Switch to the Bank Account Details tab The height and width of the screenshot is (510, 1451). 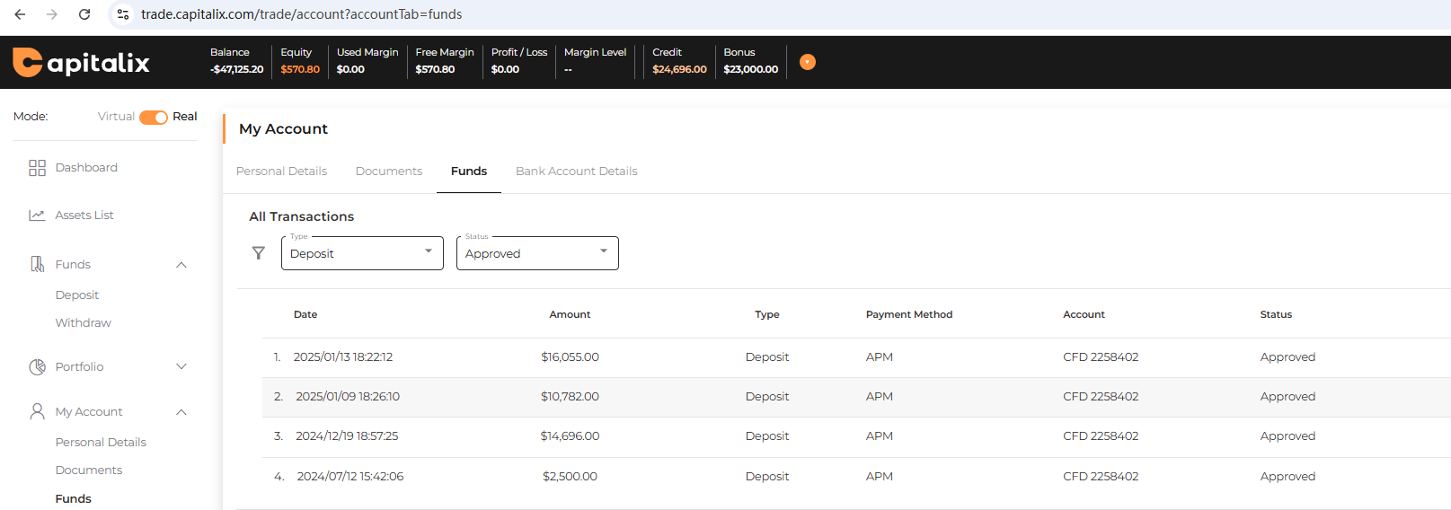(576, 171)
